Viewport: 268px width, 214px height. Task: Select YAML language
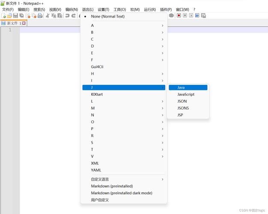tap(124, 170)
